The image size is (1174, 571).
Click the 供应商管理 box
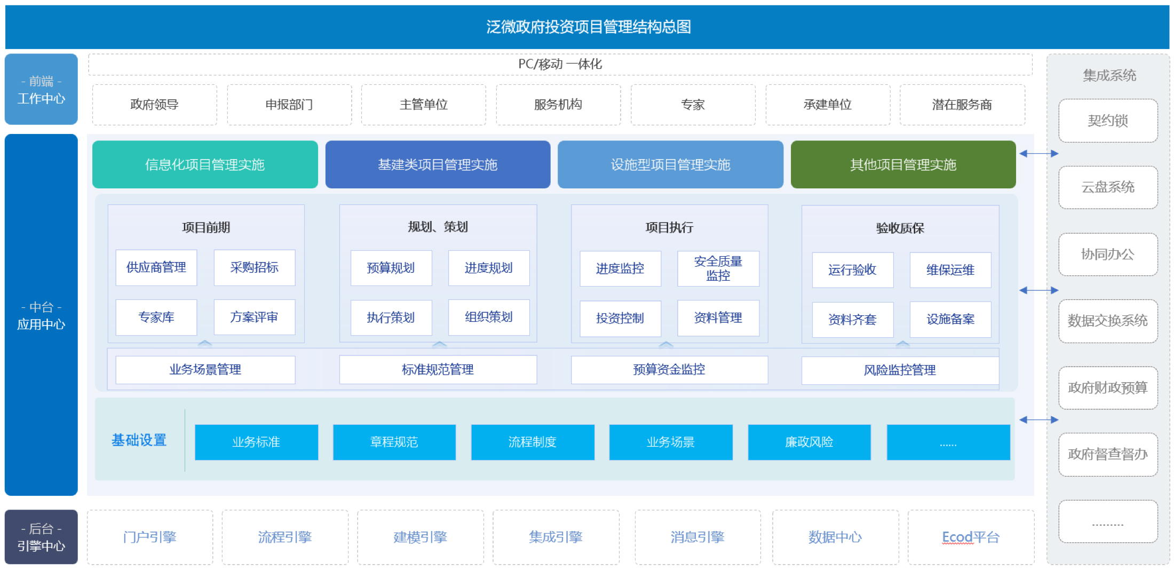(156, 267)
